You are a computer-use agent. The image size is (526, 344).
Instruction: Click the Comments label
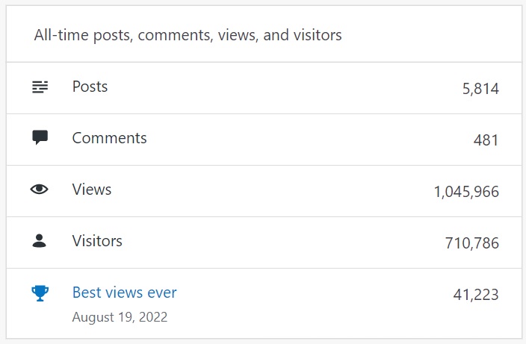pyautogui.click(x=109, y=138)
